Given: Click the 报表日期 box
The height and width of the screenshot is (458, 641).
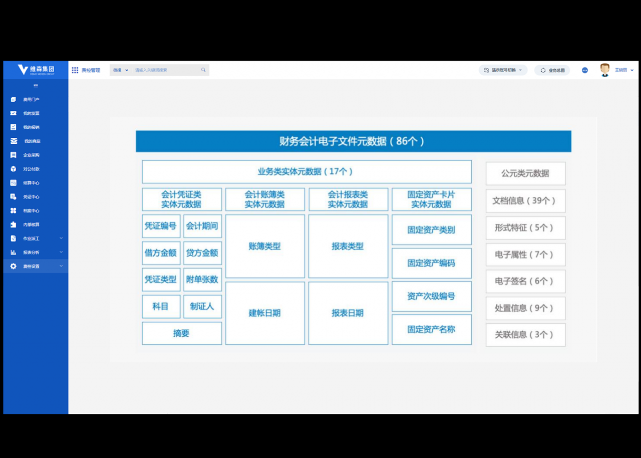Looking at the screenshot, I should 348,313.
